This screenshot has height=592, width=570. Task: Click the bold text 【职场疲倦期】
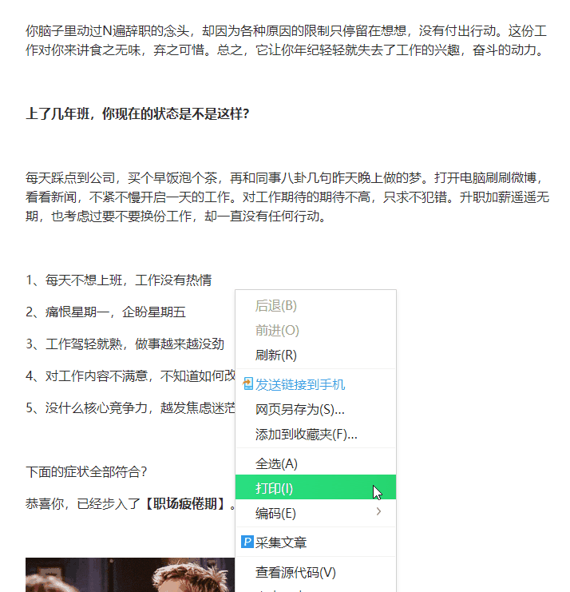185,503
